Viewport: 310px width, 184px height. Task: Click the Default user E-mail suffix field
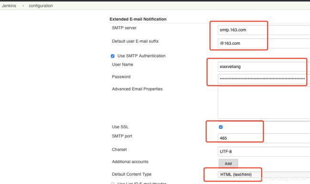[x=264, y=43]
